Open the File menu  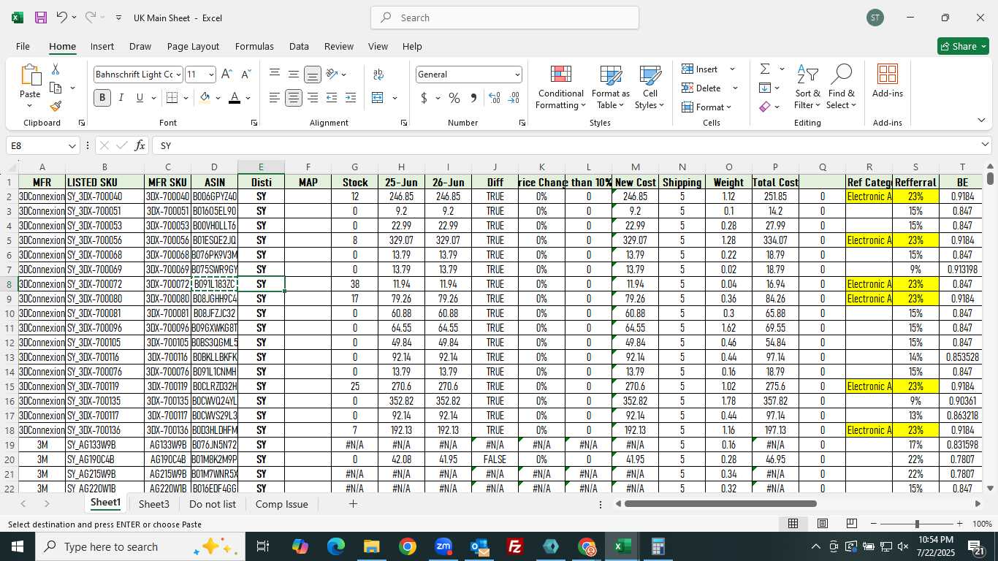(23, 46)
